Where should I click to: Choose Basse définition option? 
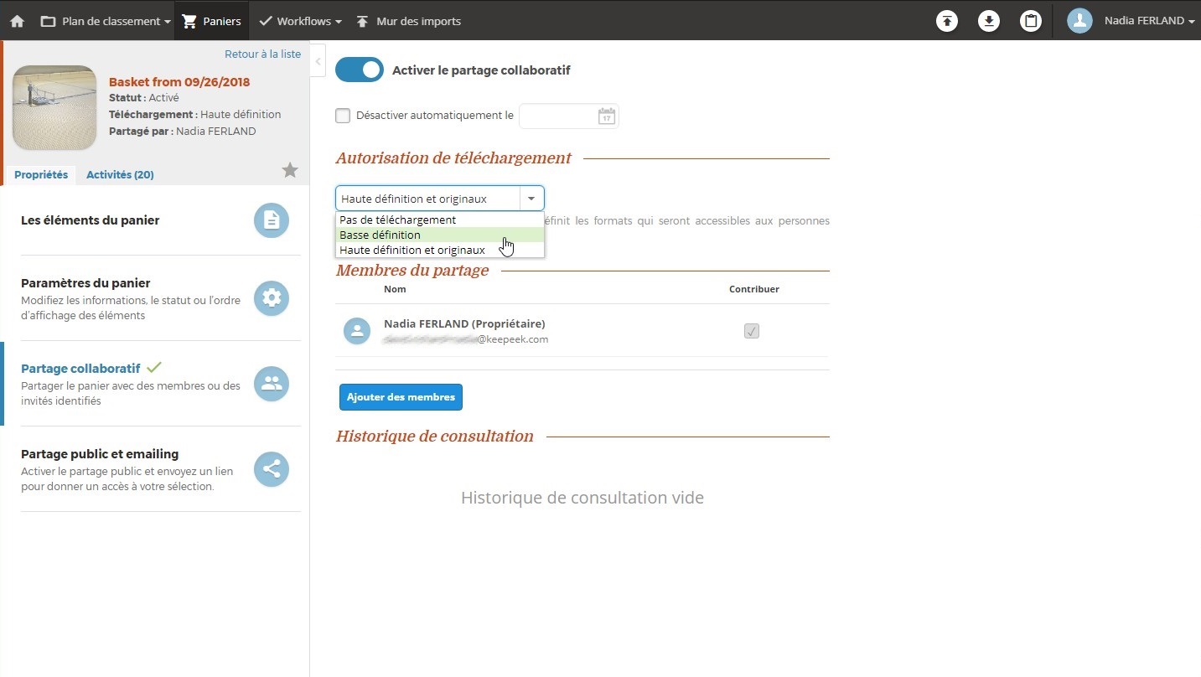point(440,235)
